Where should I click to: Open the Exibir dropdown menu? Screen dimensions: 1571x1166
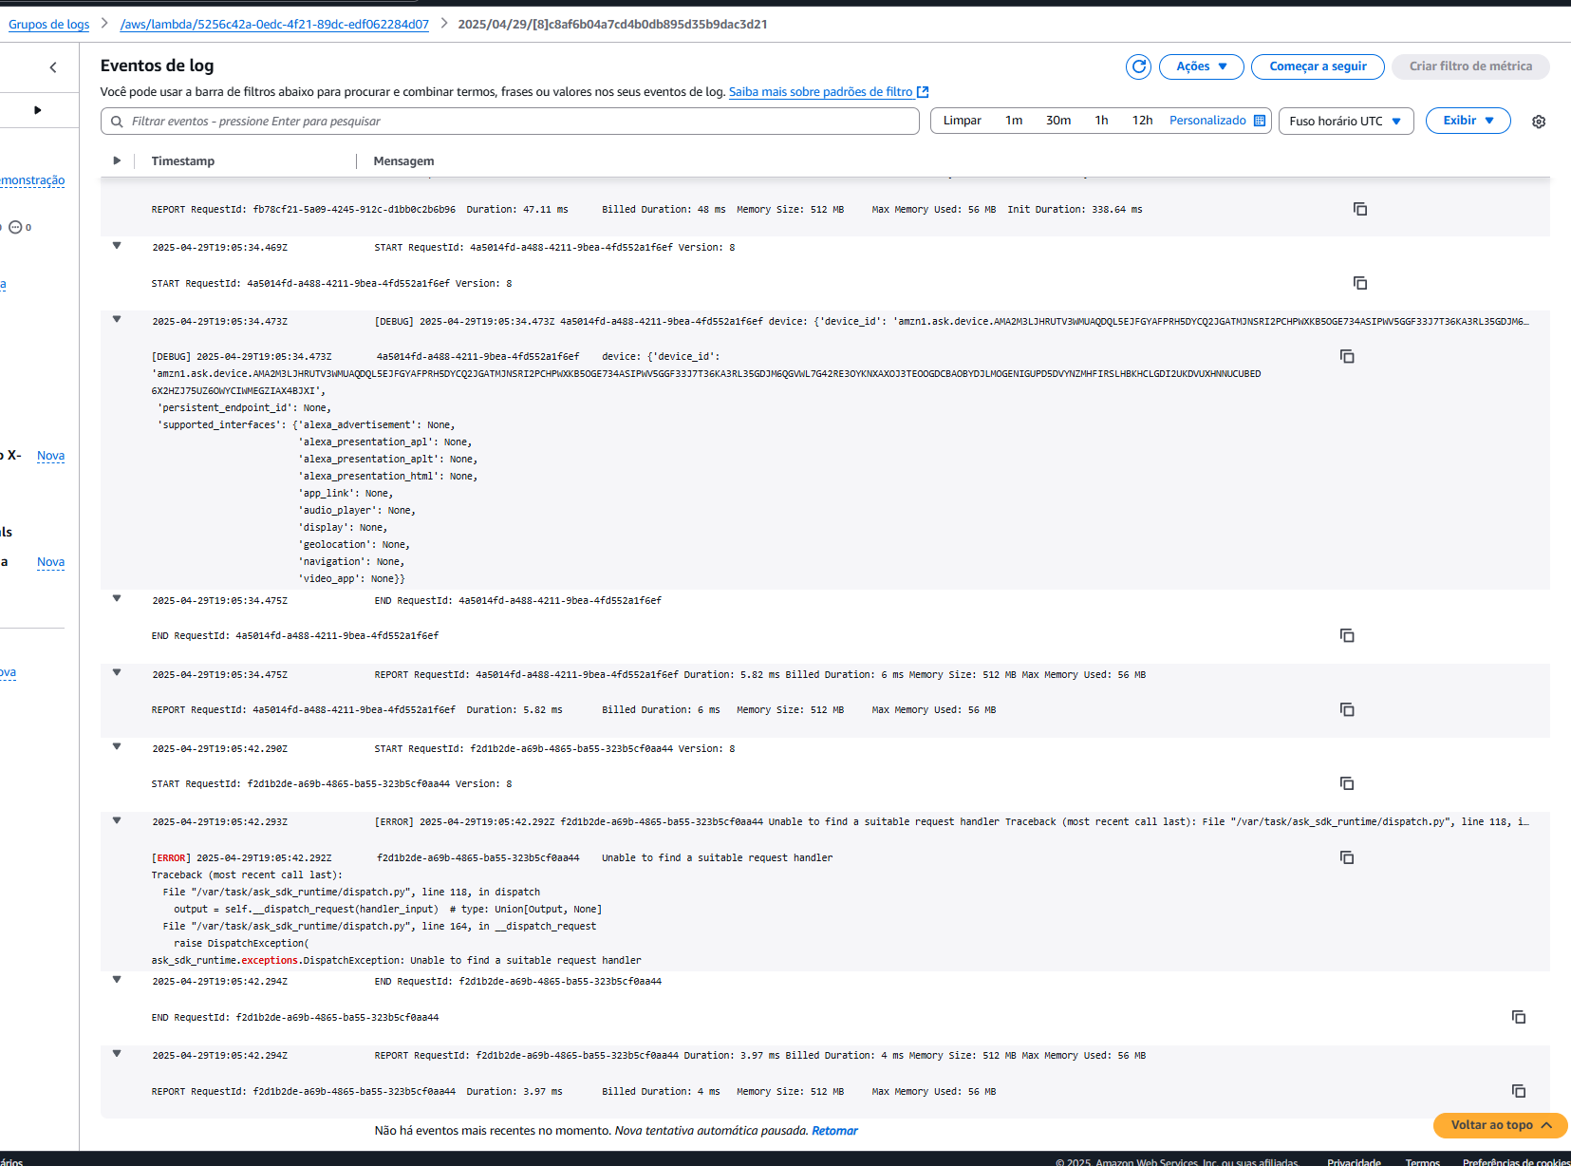pyautogui.click(x=1468, y=121)
